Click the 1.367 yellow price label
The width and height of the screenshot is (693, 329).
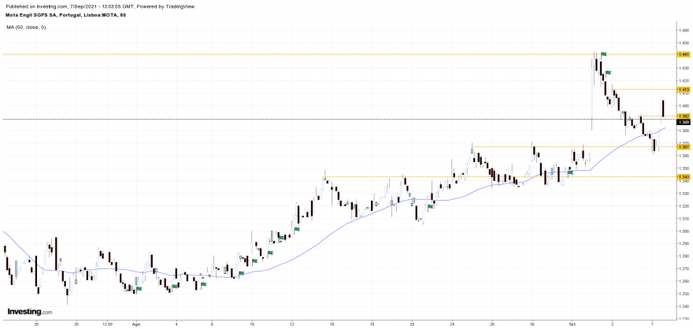pyautogui.click(x=683, y=146)
